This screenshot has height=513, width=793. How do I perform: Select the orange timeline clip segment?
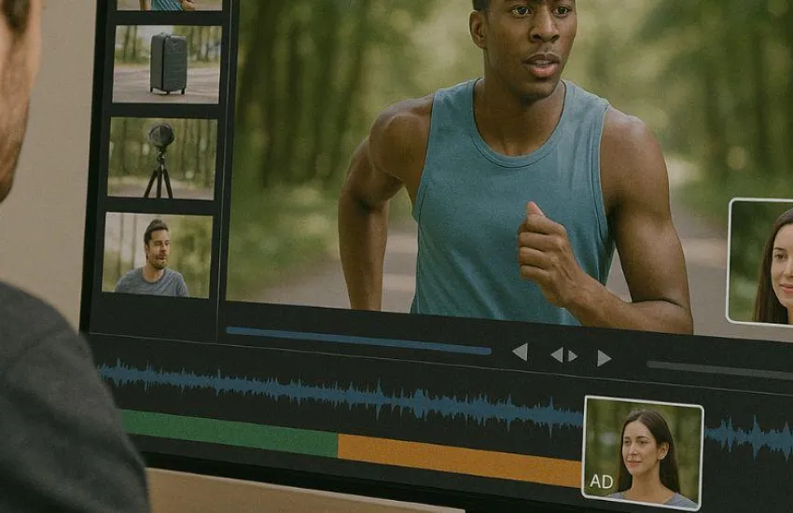(460, 460)
